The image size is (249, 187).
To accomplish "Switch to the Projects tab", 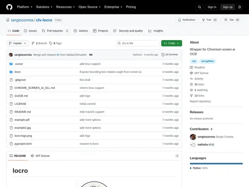I will pos(100,31).
